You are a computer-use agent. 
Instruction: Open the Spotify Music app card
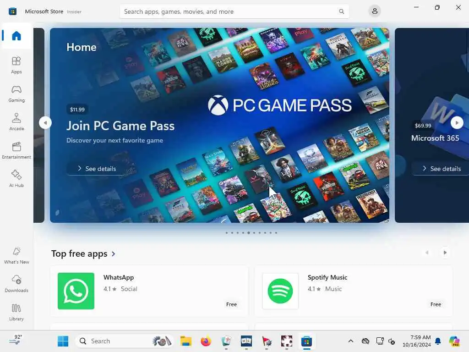(x=354, y=291)
